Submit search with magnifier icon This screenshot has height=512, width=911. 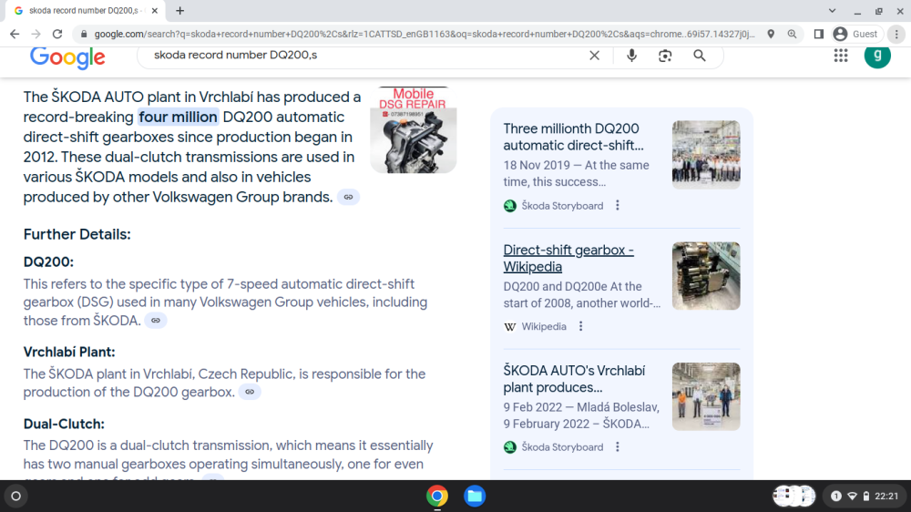(700, 56)
